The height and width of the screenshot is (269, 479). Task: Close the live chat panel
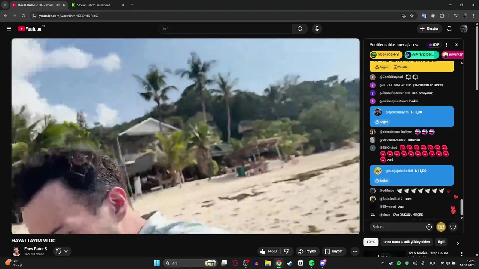(457, 45)
